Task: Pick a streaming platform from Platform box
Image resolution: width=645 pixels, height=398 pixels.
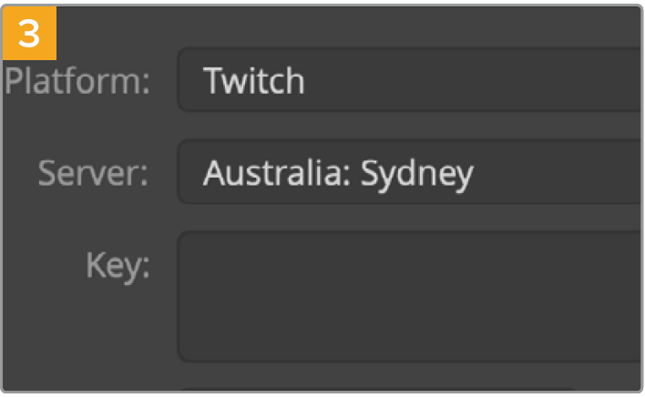Action: point(410,81)
